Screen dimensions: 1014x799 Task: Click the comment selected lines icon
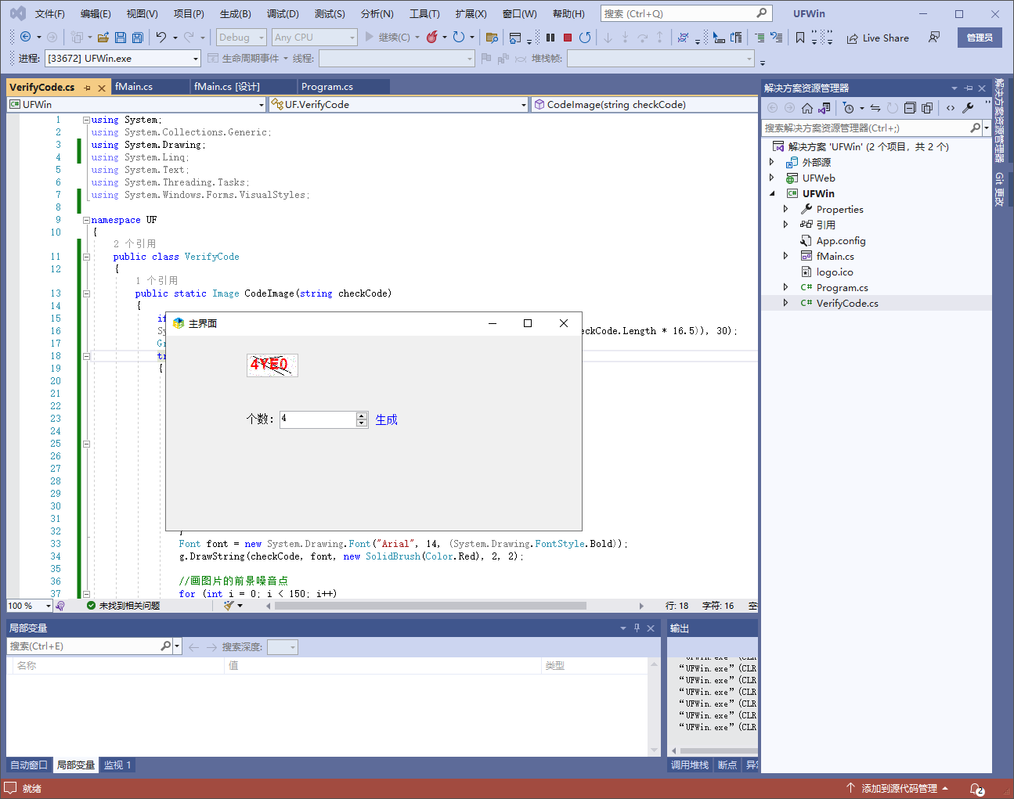click(760, 37)
